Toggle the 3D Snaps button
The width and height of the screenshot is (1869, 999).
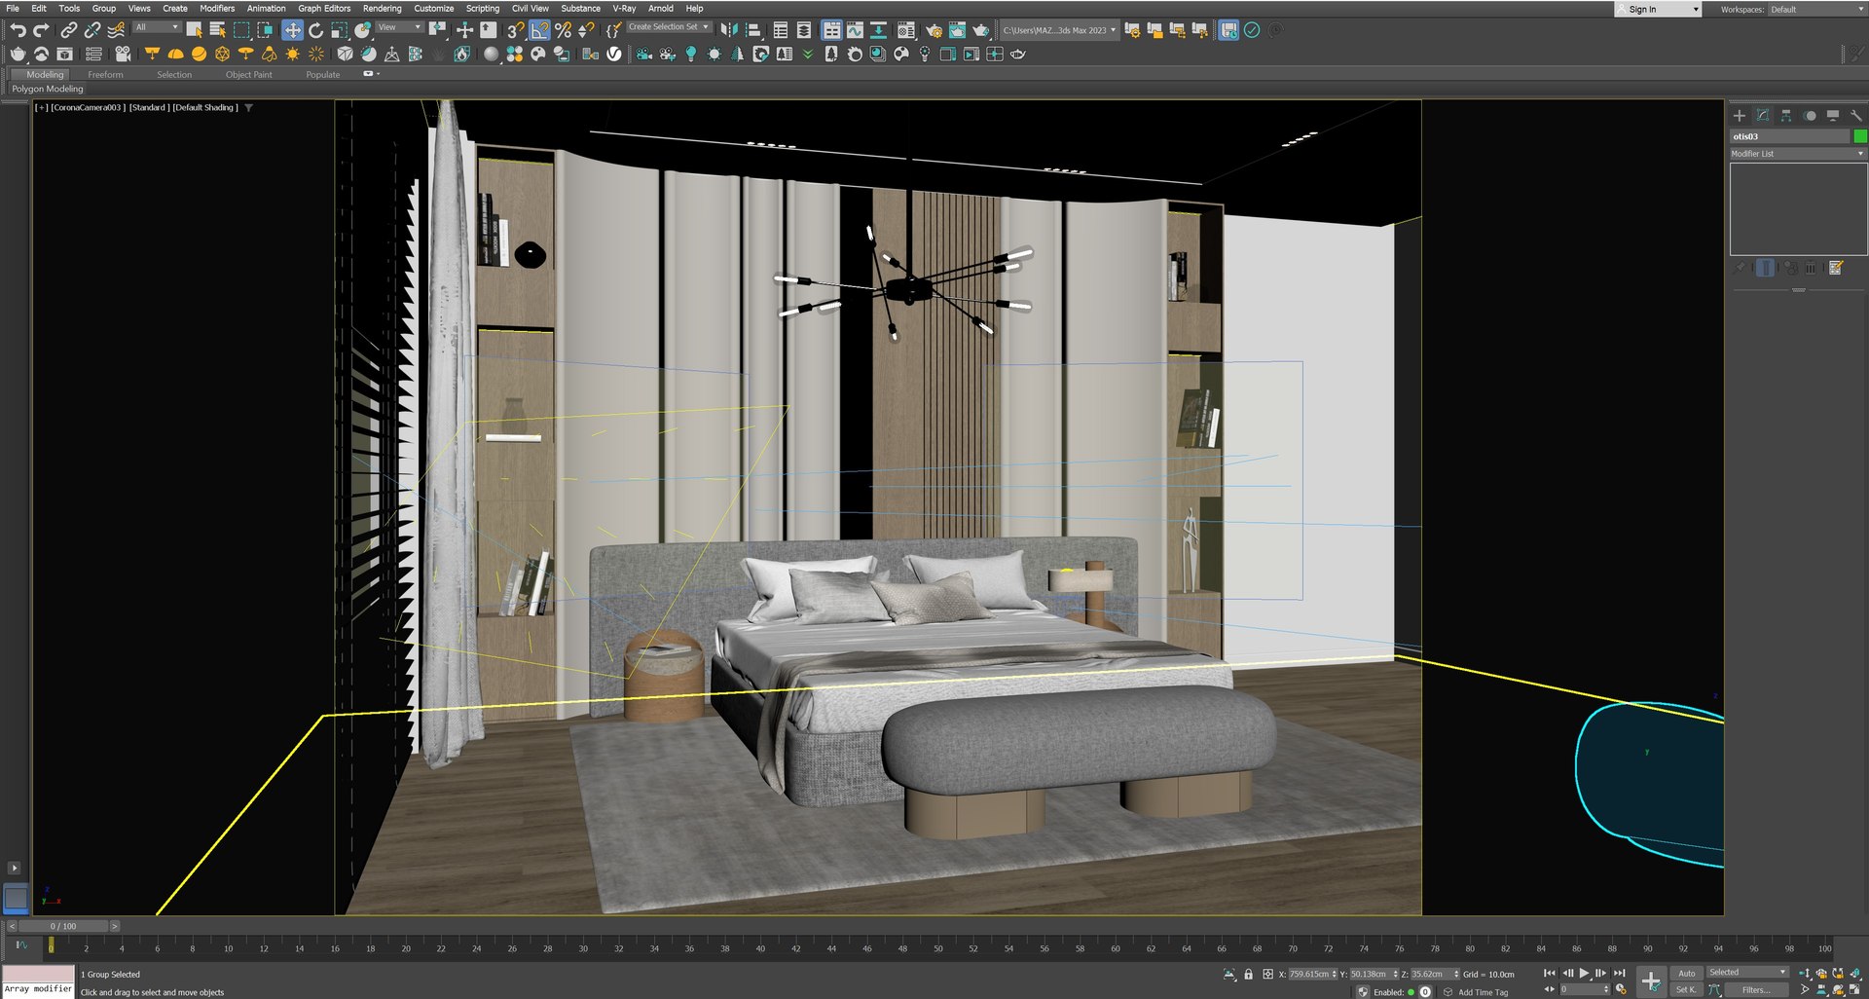[x=516, y=30]
